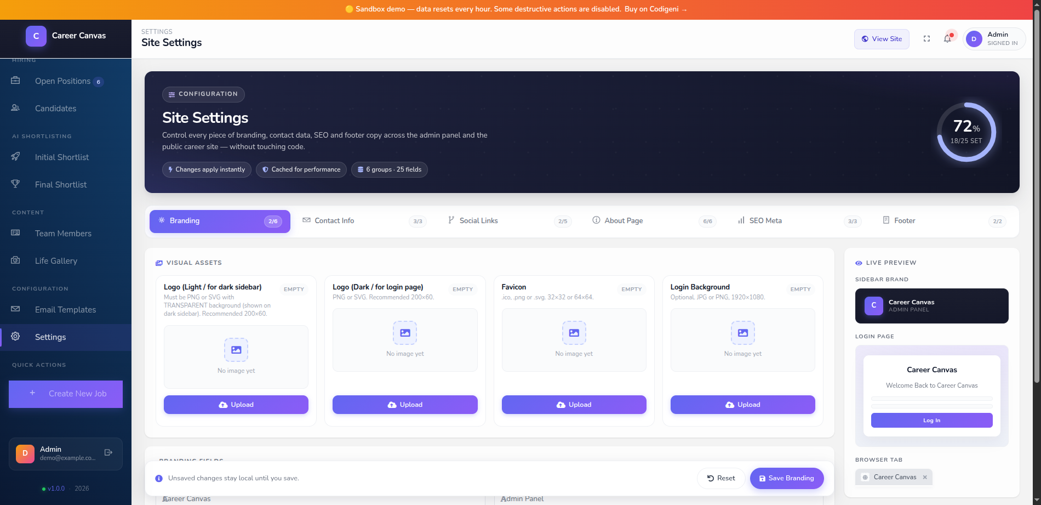The height and width of the screenshot is (505, 1041).
Task: Open Life Gallery section
Action: tap(66, 261)
